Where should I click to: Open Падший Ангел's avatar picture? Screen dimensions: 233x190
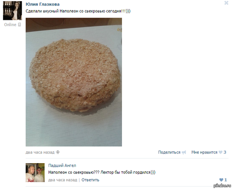[x=35, y=172]
